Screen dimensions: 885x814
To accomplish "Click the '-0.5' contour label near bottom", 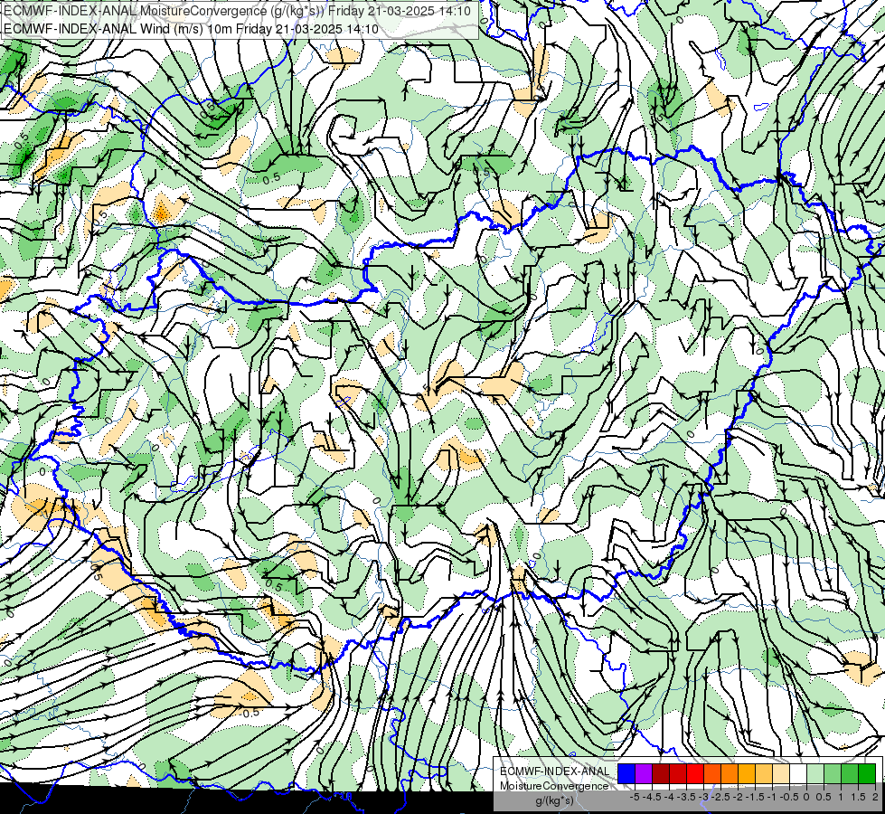I will tap(249, 713).
